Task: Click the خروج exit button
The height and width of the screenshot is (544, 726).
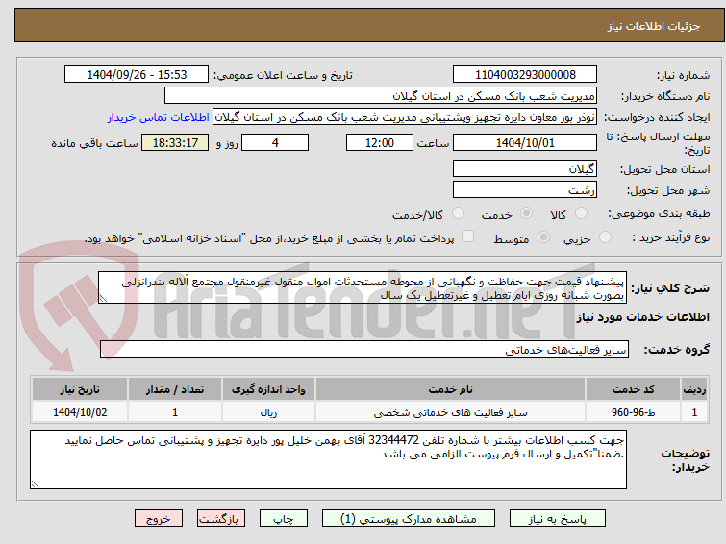Action: click(159, 519)
